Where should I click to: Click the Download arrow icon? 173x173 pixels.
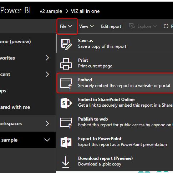[66, 162]
